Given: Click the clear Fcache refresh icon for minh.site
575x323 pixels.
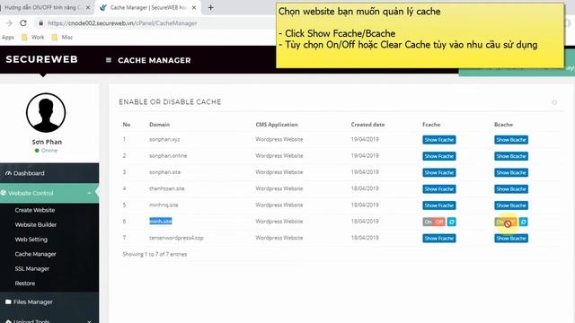Looking at the screenshot, I should point(451,222).
